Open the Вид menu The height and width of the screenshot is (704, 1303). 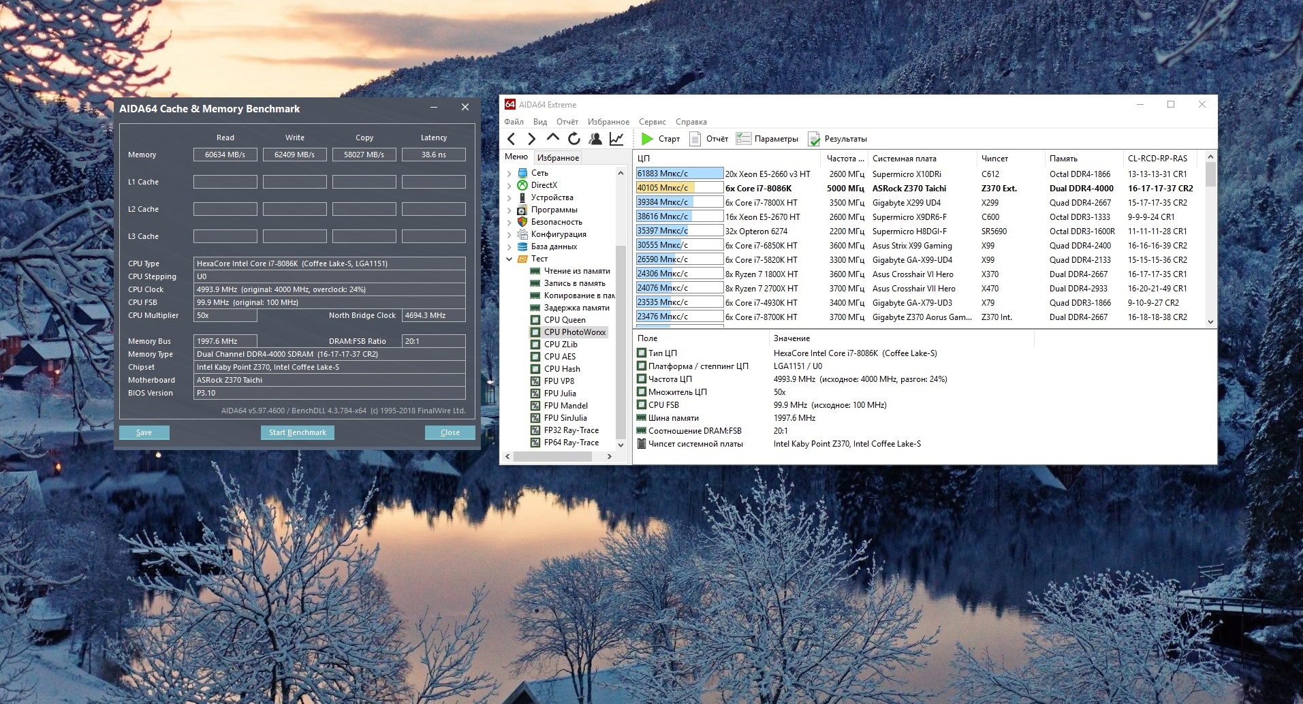540,122
